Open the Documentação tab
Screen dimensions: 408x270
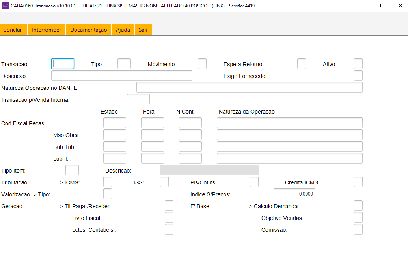89,30
